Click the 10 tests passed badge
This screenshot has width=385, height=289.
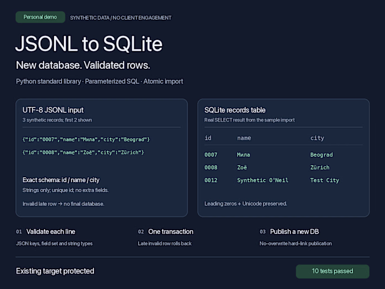click(332, 271)
